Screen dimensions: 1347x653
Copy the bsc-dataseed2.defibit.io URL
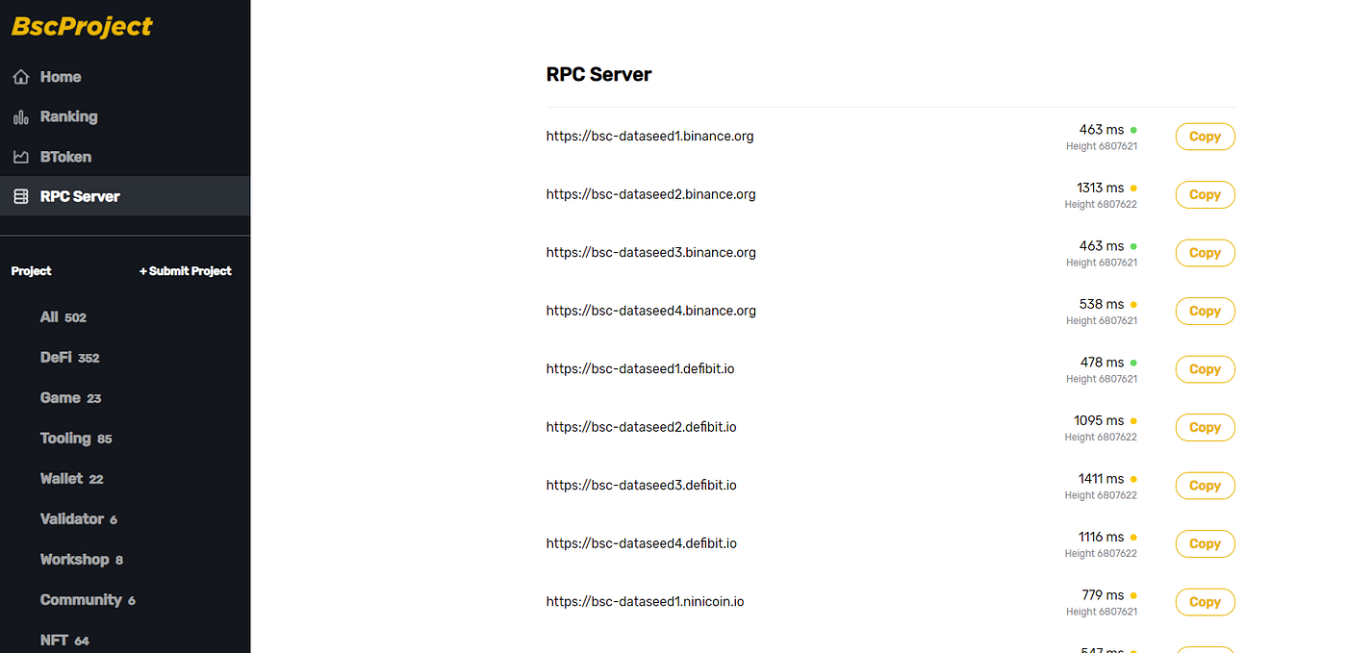pyautogui.click(x=1205, y=428)
